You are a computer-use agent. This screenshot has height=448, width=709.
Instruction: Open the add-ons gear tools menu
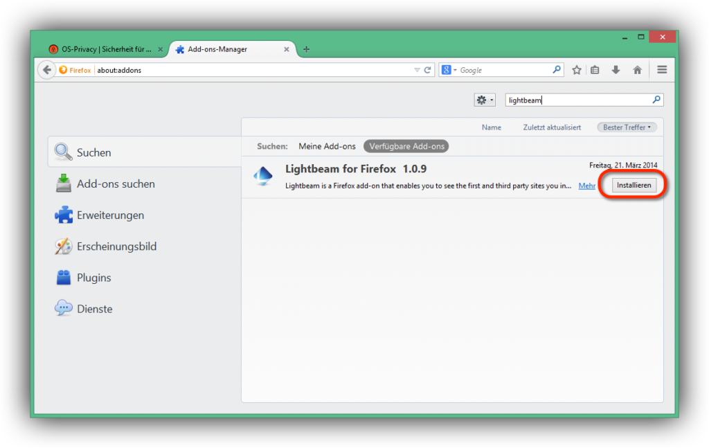pyautogui.click(x=485, y=100)
